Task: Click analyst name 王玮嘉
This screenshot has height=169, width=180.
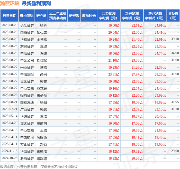Action: (42, 40)
